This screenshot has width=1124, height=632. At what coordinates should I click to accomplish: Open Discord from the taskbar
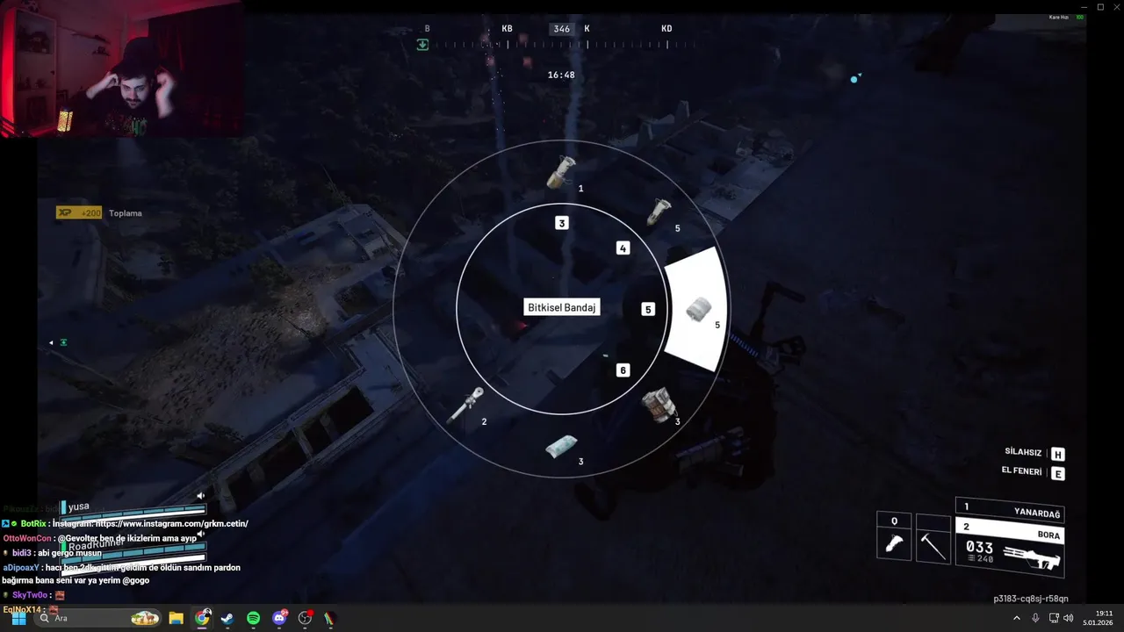[x=279, y=618]
